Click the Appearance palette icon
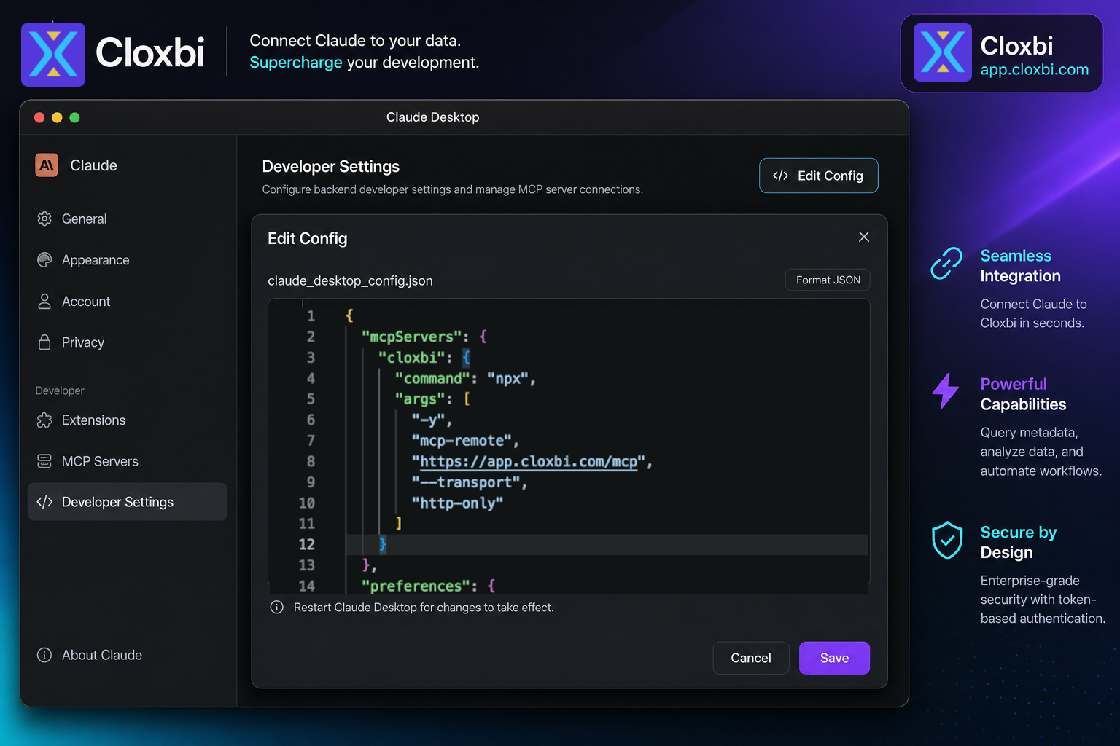Image resolution: width=1120 pixels, height=746 pixels. pos(44,260)
